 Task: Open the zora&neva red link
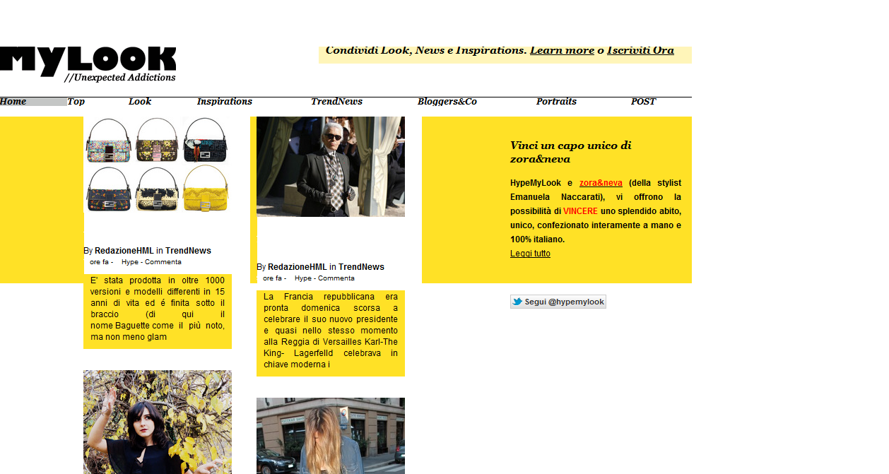point(601,183)
